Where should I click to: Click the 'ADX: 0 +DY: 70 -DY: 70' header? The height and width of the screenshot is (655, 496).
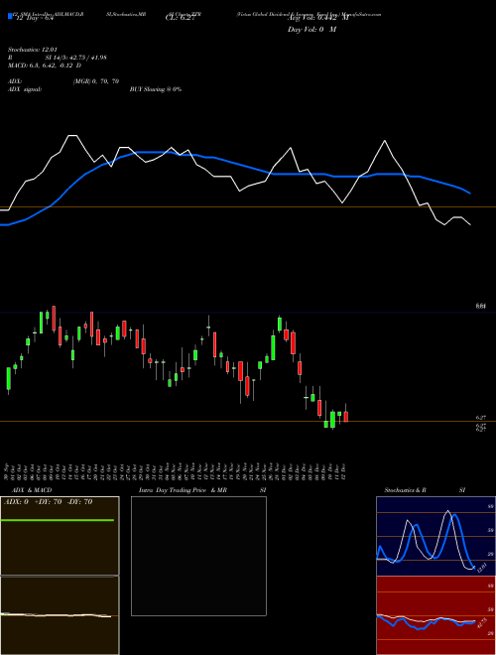48,502
